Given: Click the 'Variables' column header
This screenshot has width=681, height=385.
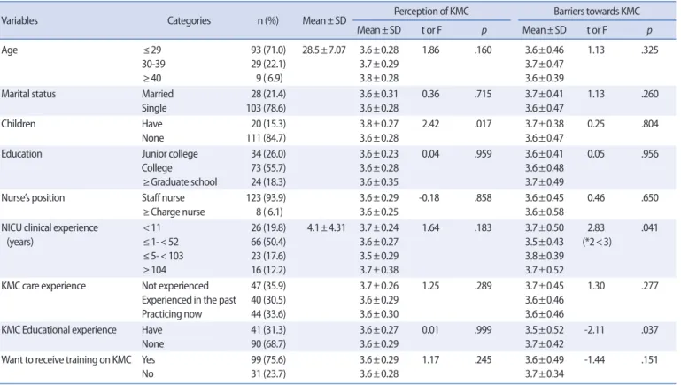Looking at the screenshot, I should pos(19,20).
